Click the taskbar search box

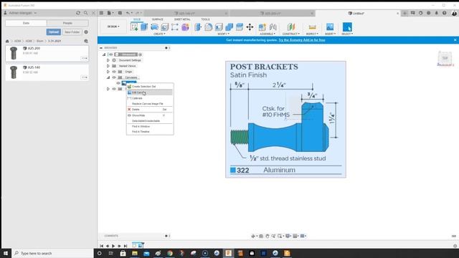[52, 253]
